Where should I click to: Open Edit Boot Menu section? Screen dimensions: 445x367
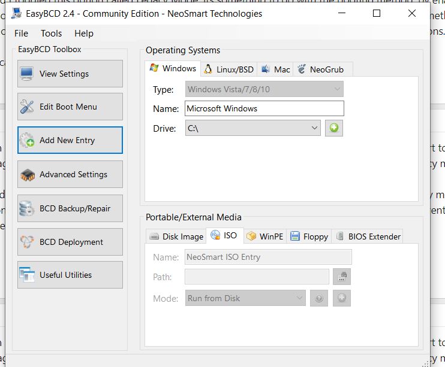[x=70, y=107]
